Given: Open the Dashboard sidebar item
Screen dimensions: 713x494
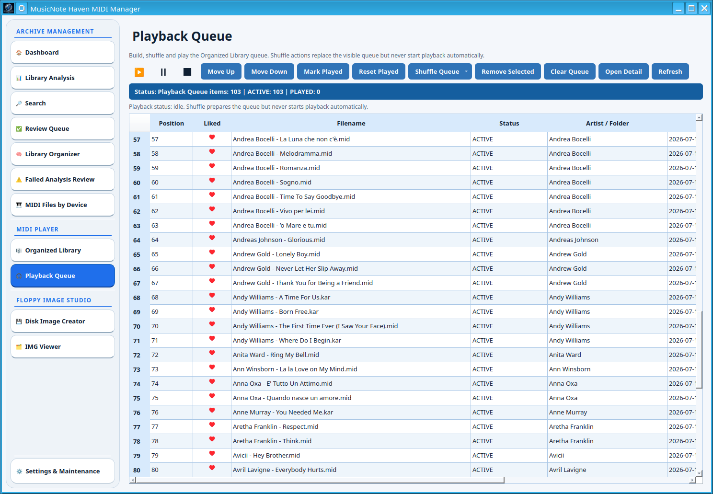Looking at the screenshot, I should point(63,52).
